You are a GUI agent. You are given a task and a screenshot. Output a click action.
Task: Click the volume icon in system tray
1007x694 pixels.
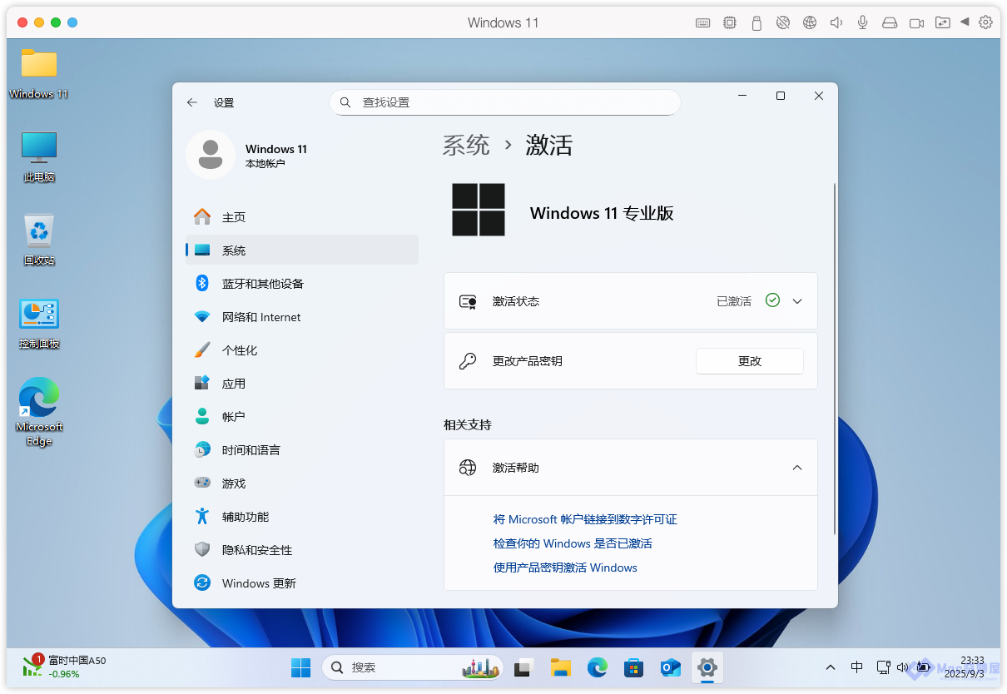click(x=902, y=667)
